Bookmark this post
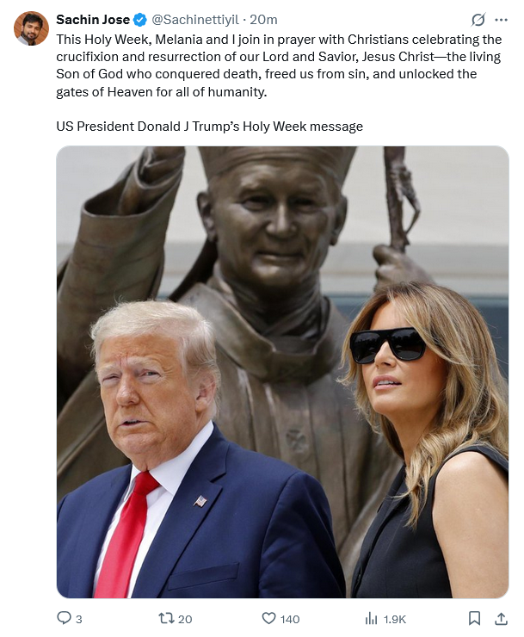524x637 pixels. (474, 618)
